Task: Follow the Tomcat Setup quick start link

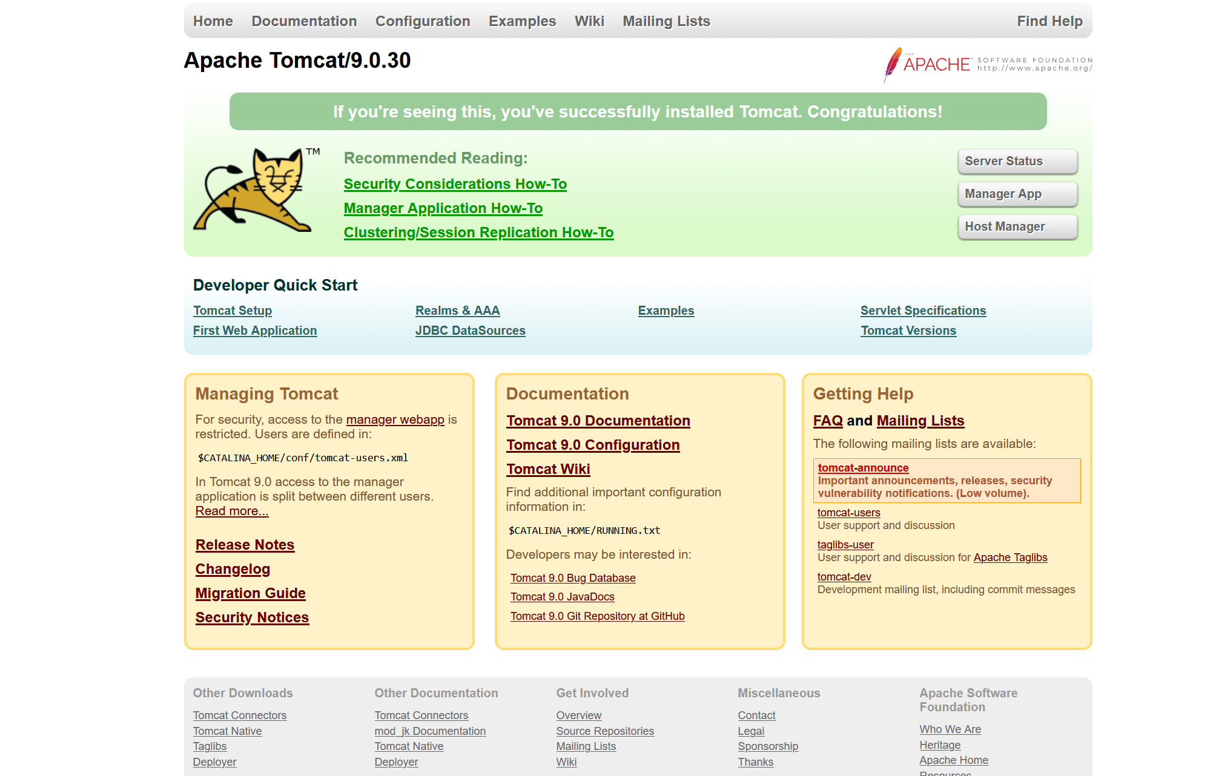Action: [233, 311]
